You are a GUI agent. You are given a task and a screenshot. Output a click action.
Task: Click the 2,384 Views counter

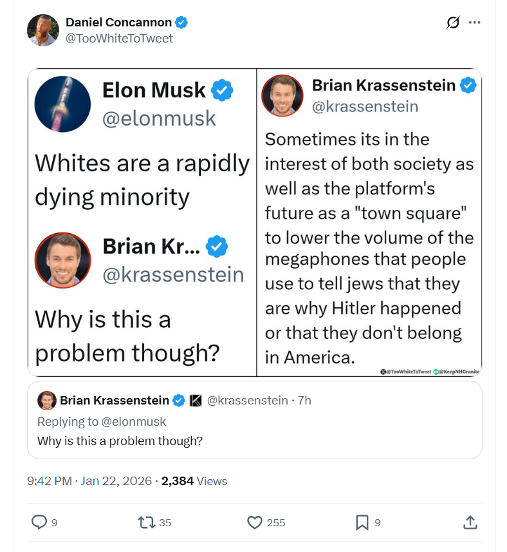pyautogui.click(x=194, y=481)
